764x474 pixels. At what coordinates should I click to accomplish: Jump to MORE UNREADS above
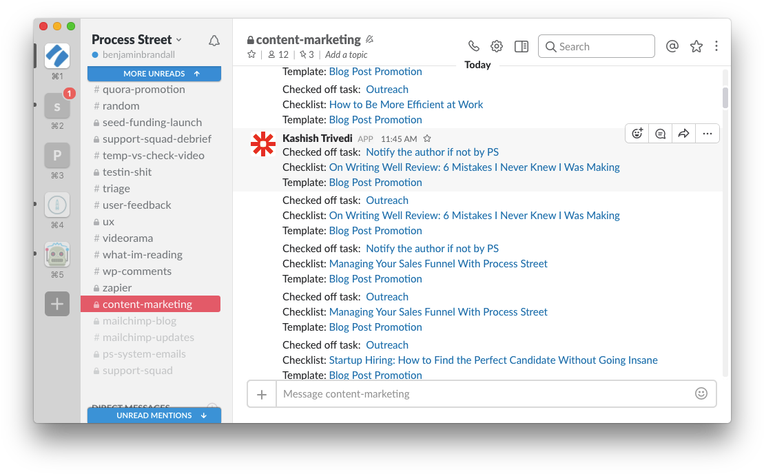tap(154, 74)
